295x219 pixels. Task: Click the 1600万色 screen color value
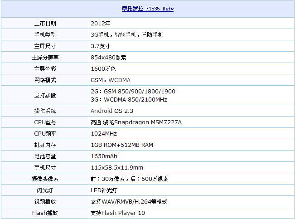coord(103,68)
